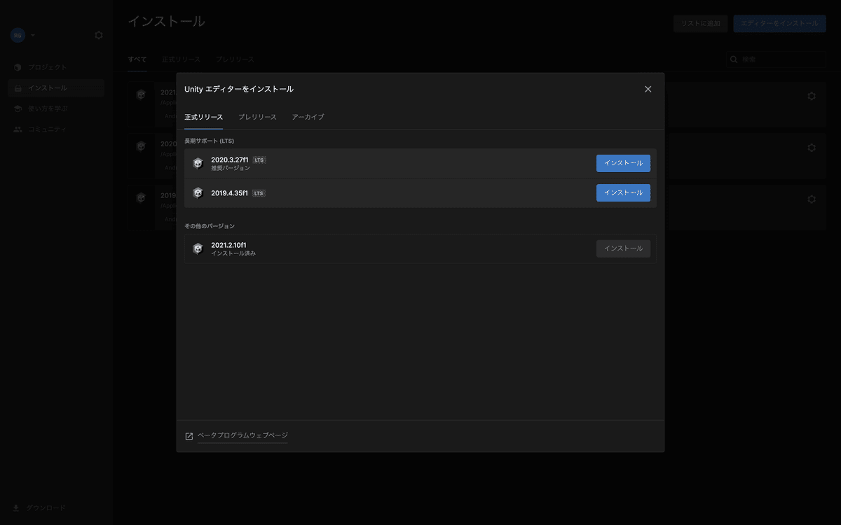Click the その他のバージョン heading
Screen dimensions: 841x525
click(x=210, y=226)
